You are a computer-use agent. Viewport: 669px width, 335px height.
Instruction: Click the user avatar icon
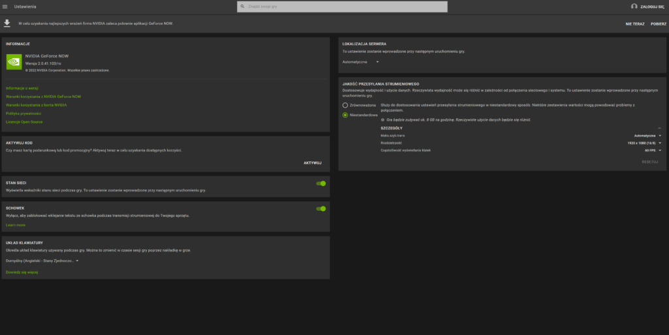tap(634, 7)
